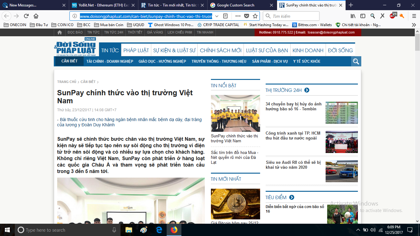
Task: Click the site's home icon in top bar
Action: tap(60, 32)
